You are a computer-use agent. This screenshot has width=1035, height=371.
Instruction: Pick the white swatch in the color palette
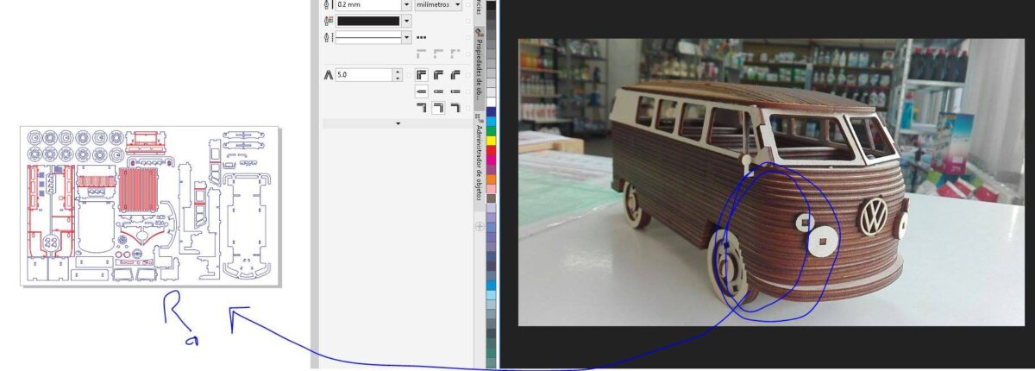click(x=492, y=101)
